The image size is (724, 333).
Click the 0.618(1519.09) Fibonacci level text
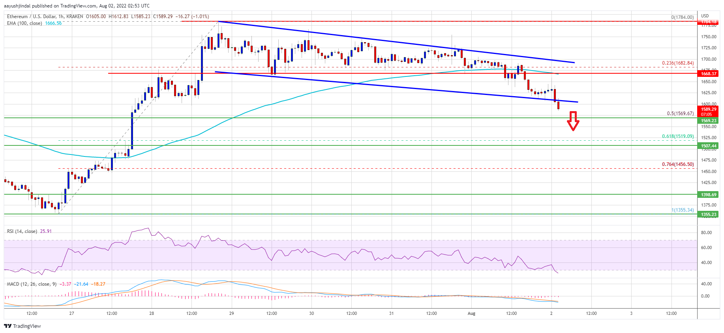tap(678, 136)
